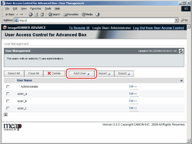
Task: Click the browser Back arrow icon
Action: [x=7, y=15]
